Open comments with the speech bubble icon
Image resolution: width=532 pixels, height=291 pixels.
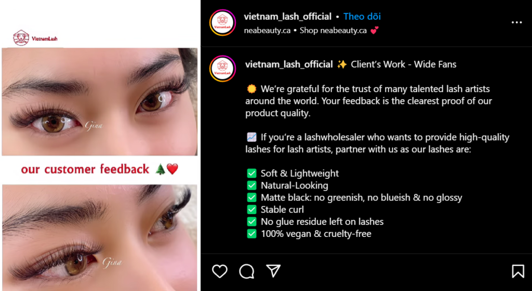(247, 271)
